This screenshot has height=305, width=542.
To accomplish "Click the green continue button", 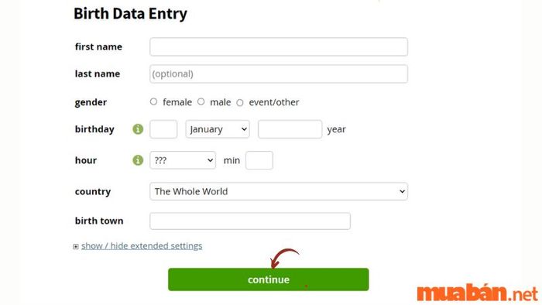I will (x=269, y=279).
